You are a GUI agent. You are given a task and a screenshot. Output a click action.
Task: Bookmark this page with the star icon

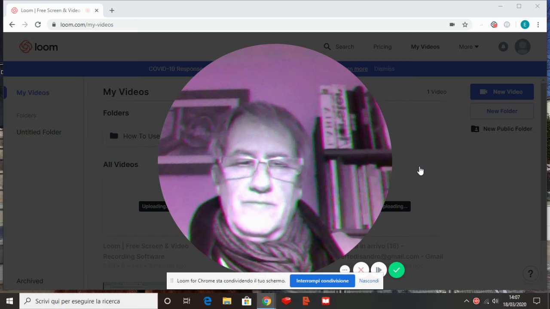(465, 25)
